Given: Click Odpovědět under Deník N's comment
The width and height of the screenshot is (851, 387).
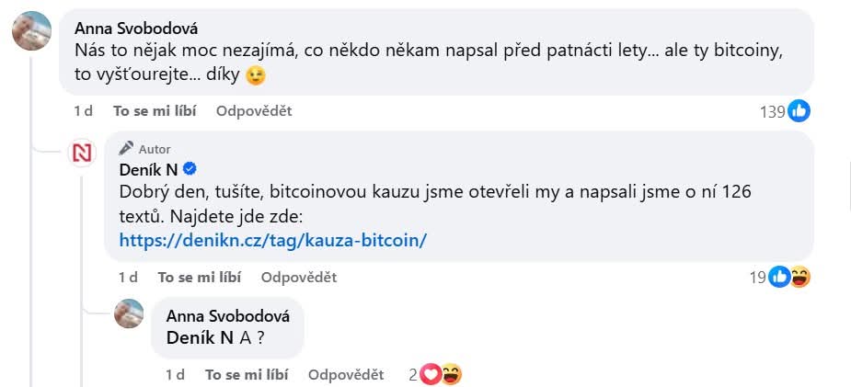Looking at the screenshot, I should [x=299, y=277].
